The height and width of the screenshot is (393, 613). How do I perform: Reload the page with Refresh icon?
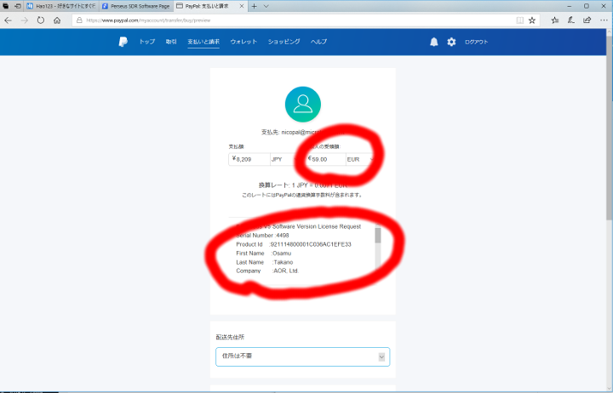coord(41,20)
